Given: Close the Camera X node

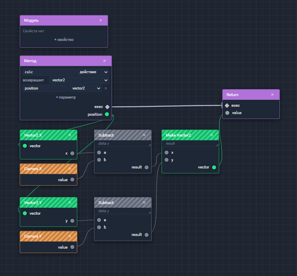Looking at the screenshot, I should (x=70, y=168).
